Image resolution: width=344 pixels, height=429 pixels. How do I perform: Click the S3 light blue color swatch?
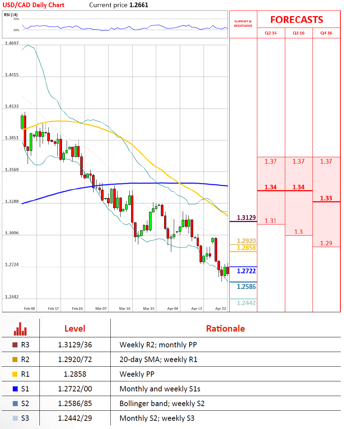15,418
